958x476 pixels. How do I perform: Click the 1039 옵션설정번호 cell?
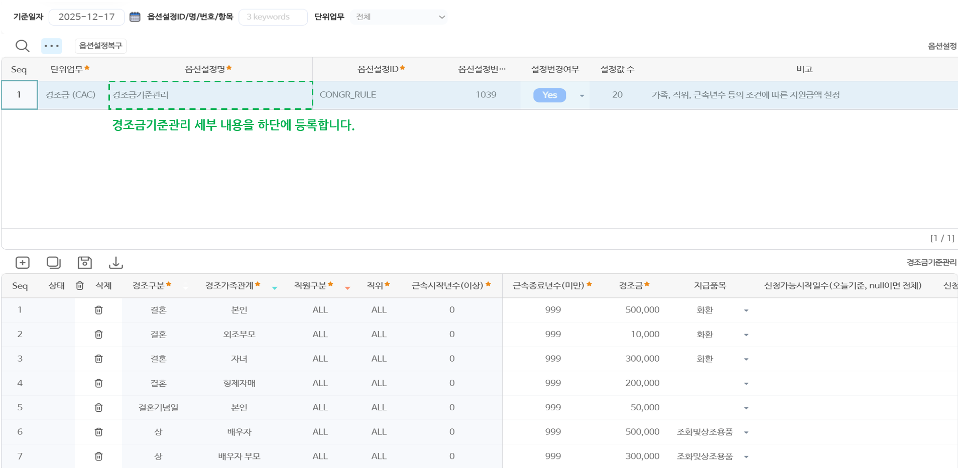pyautogui.click(x=486, y=95)
